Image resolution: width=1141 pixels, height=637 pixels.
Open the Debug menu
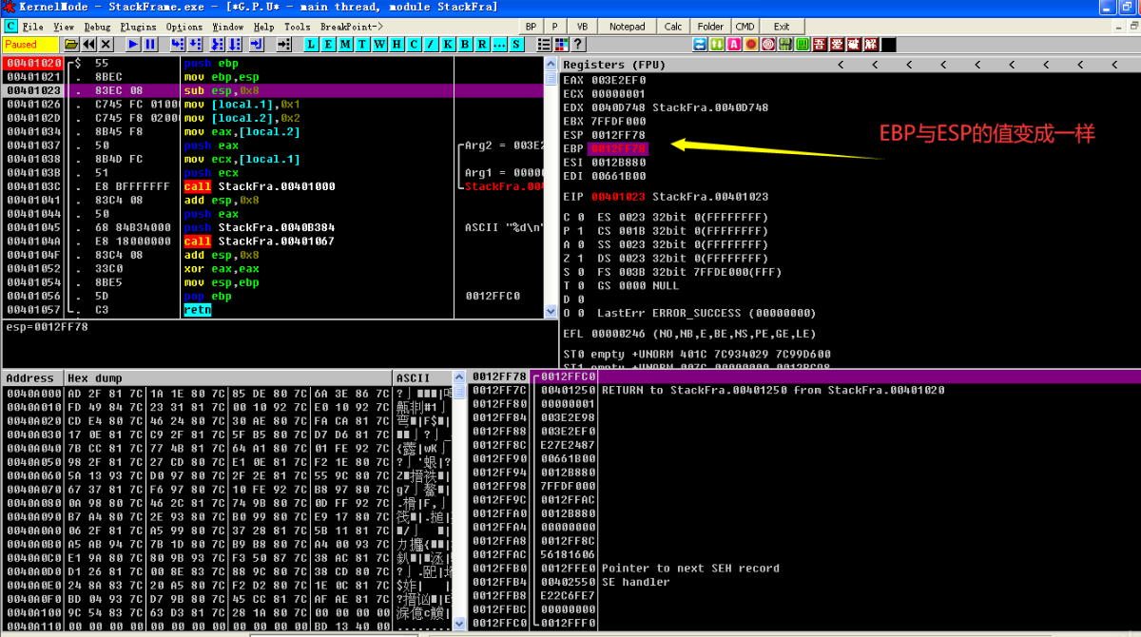click(97, 27)
